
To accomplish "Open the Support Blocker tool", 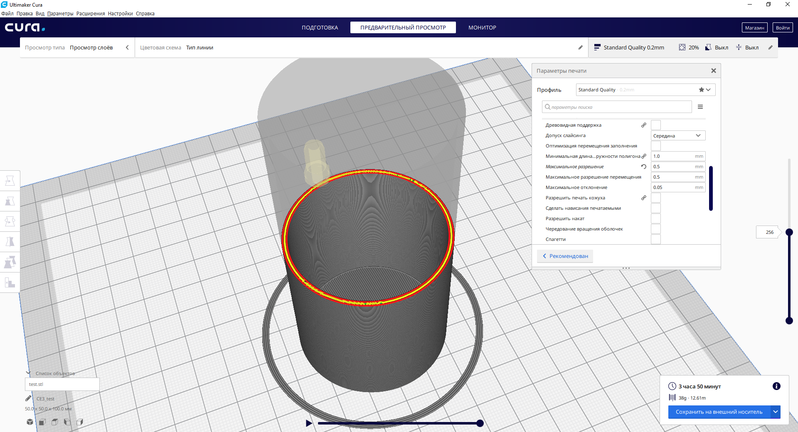I will click(10, 282).
